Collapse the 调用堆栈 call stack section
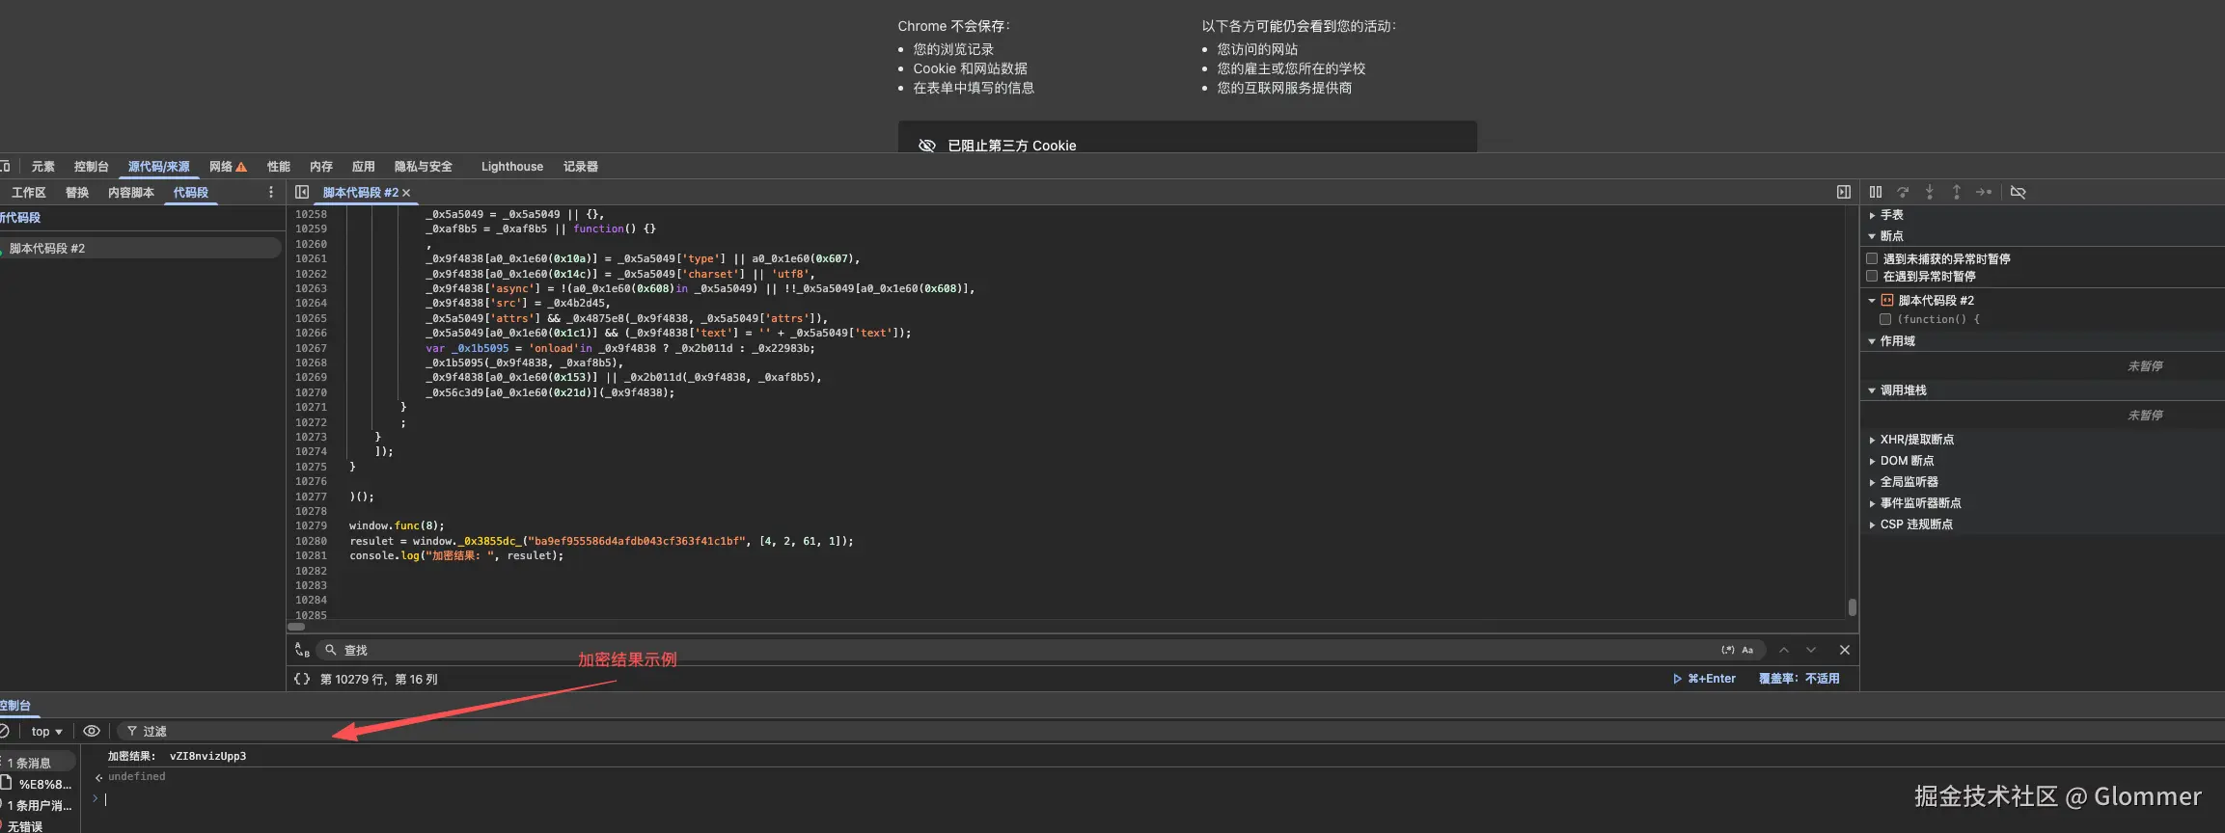The image size is (2225, 833). tap(1872, 390)
